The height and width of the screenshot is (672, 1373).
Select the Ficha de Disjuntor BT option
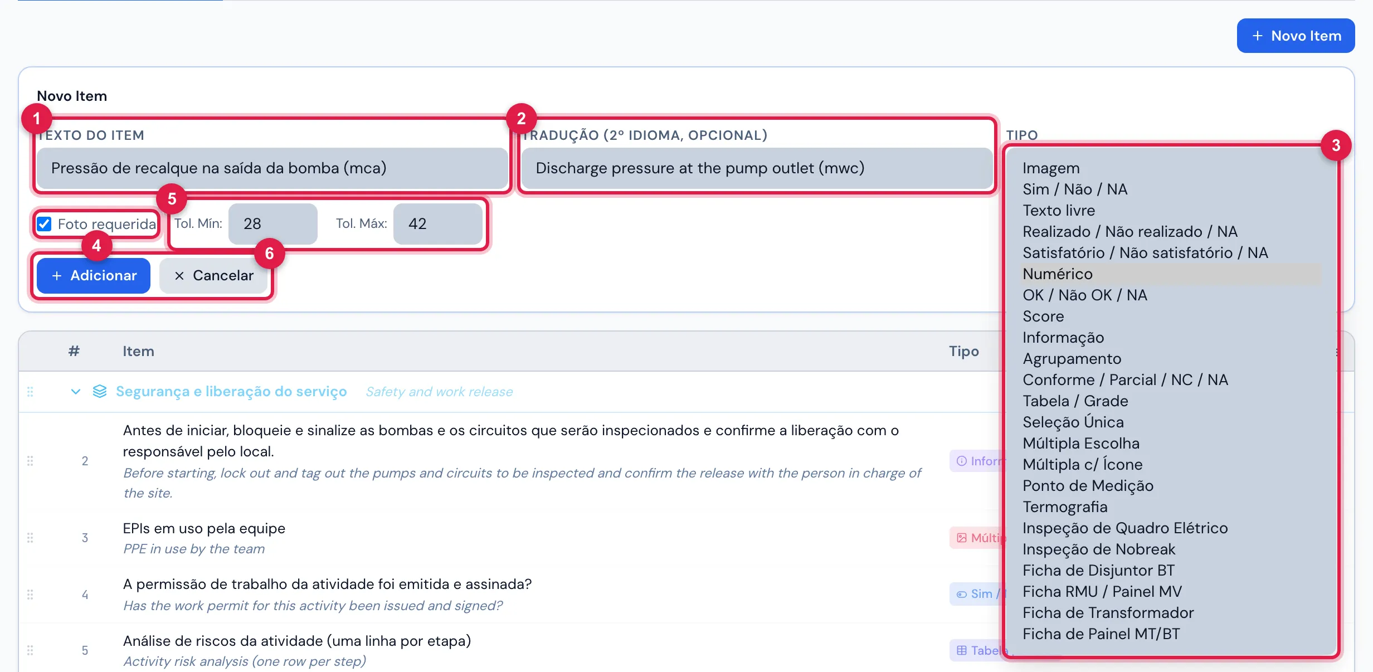coord(1171,571)
